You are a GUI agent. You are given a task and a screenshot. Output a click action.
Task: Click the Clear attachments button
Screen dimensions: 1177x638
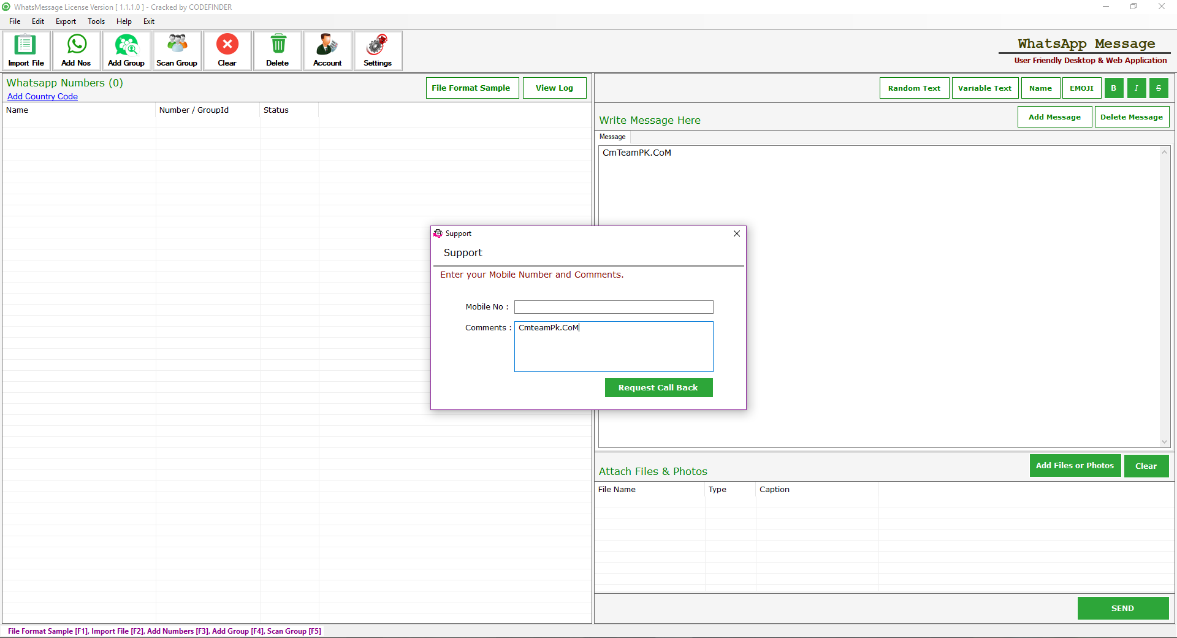click(1146, 466)
